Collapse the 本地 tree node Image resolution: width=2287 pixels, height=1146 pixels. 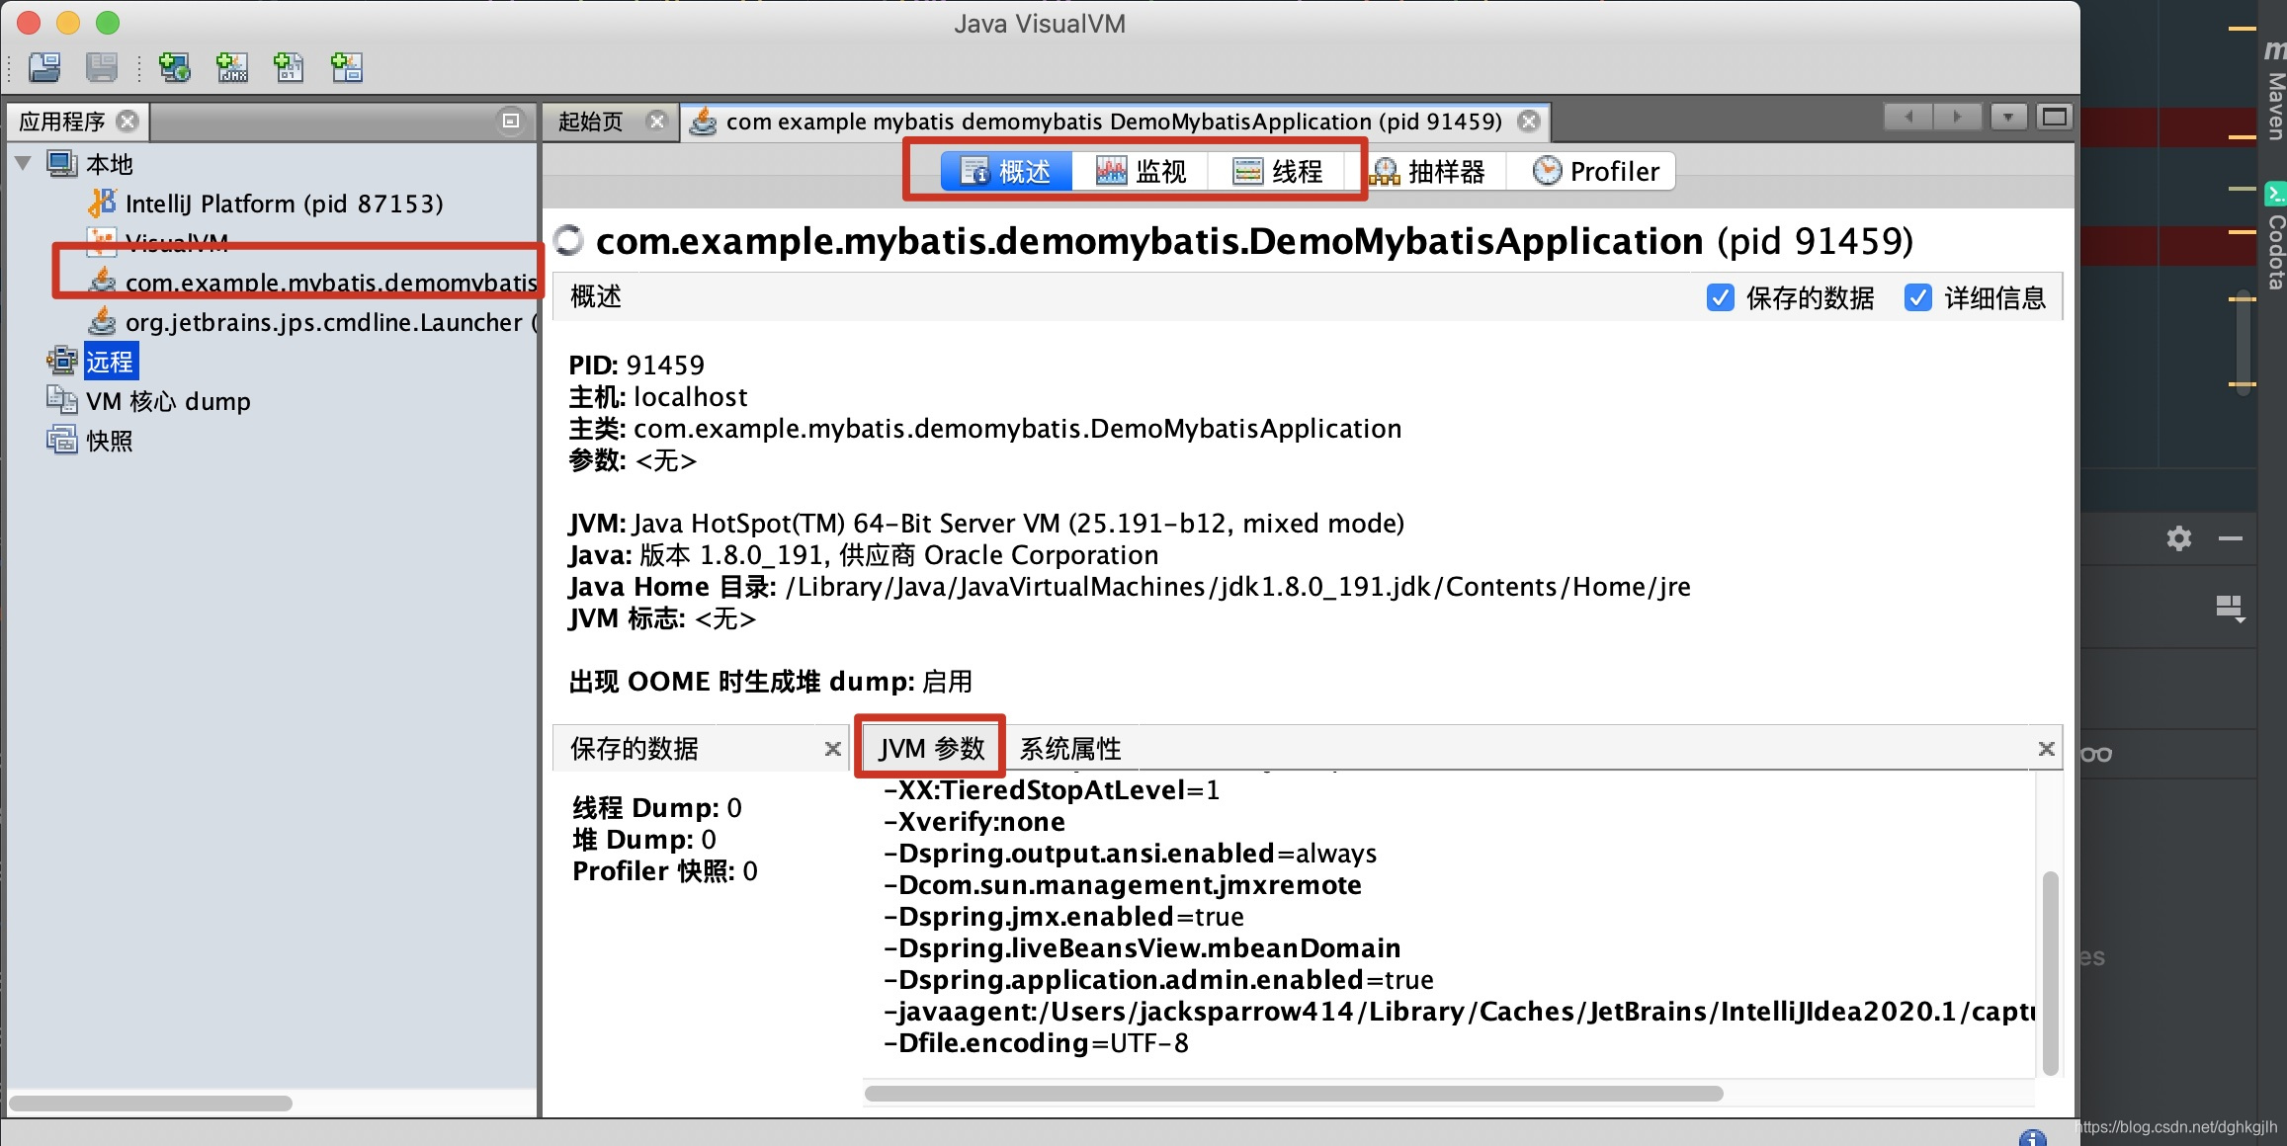[24, 163]
